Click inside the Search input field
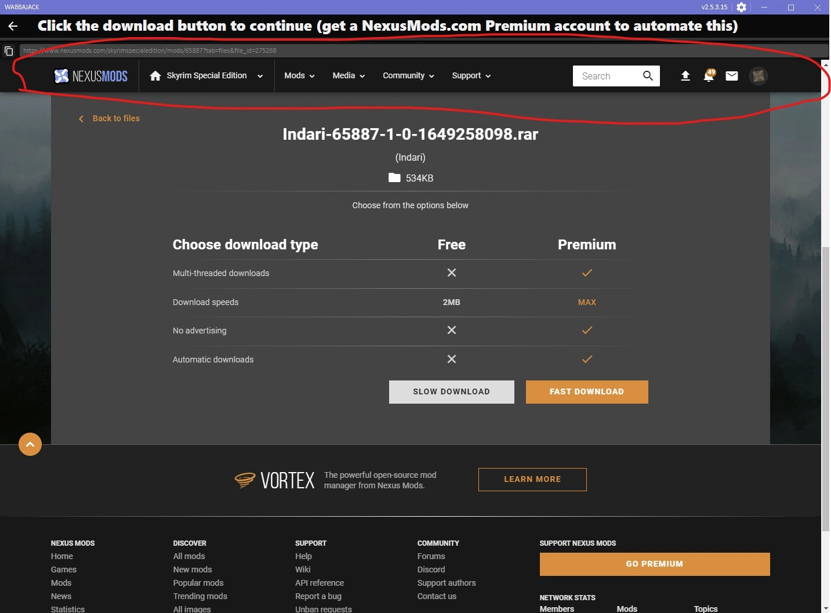 point(606,75)
